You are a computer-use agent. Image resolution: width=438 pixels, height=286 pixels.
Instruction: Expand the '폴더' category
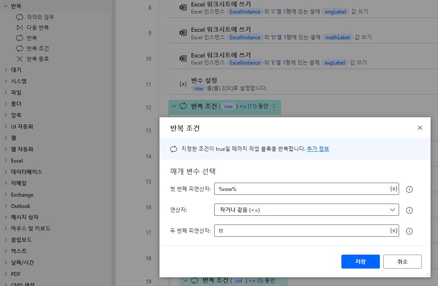click(x=6, y=104)
